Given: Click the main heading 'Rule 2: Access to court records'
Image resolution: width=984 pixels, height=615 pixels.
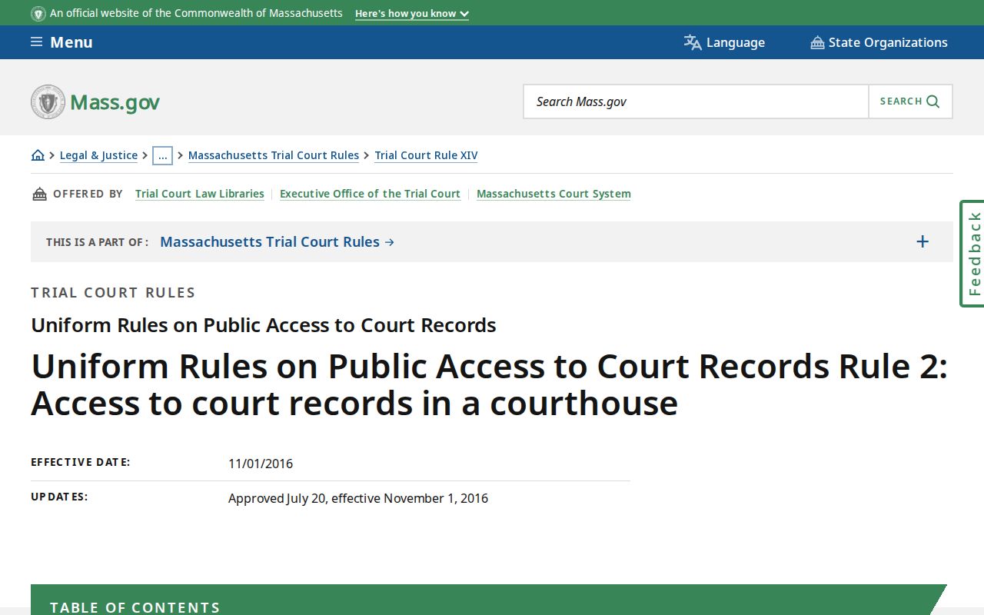Looking at the screenshot, I should (x=489, y=384).
